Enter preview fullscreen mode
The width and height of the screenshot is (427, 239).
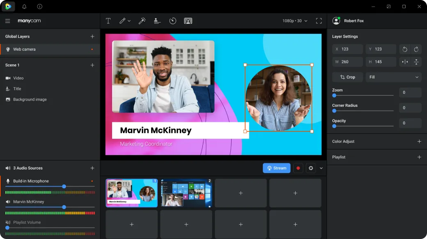click(319, 20)
